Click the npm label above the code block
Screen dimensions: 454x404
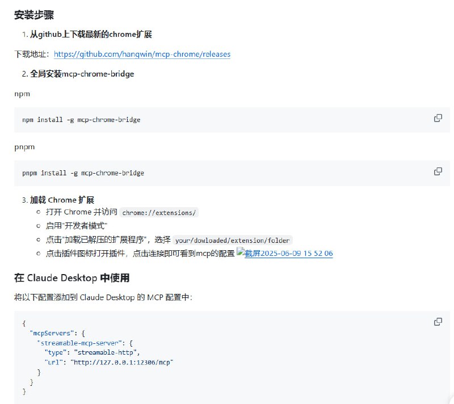pyautogui.click(x=22, y=94)
